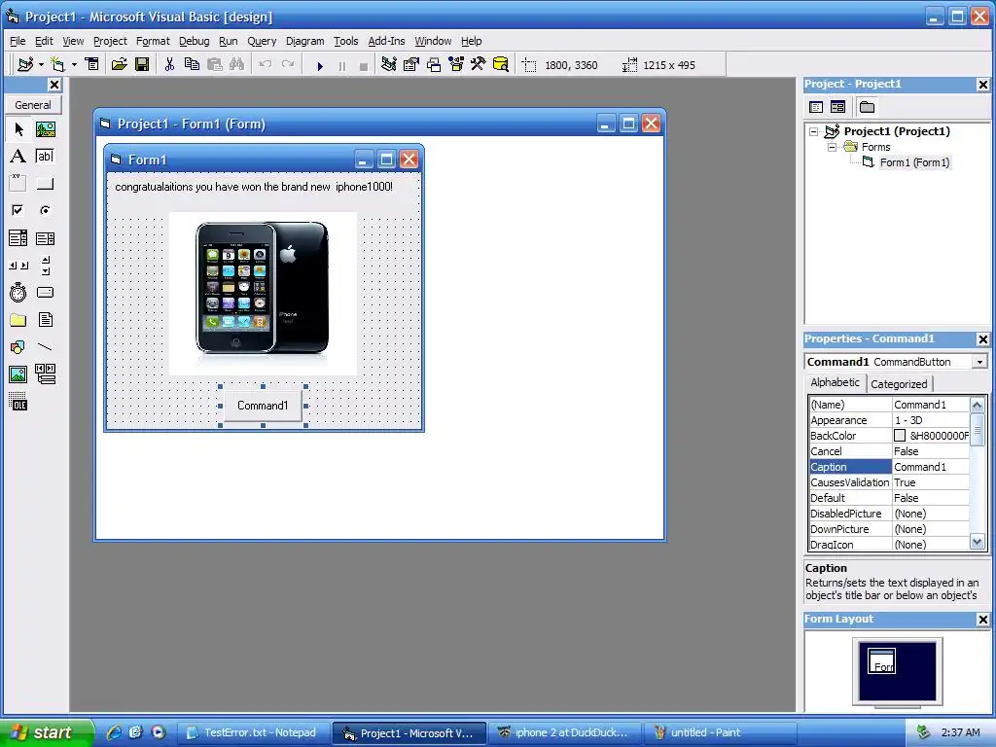Click the Add Standard EXE Project toolbar icon
The height and width of the screenshot is (747, 996).
[25, 65]
